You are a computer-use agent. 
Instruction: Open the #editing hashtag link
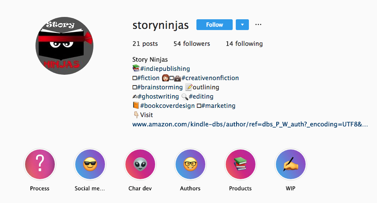click(x=201, y=96)
